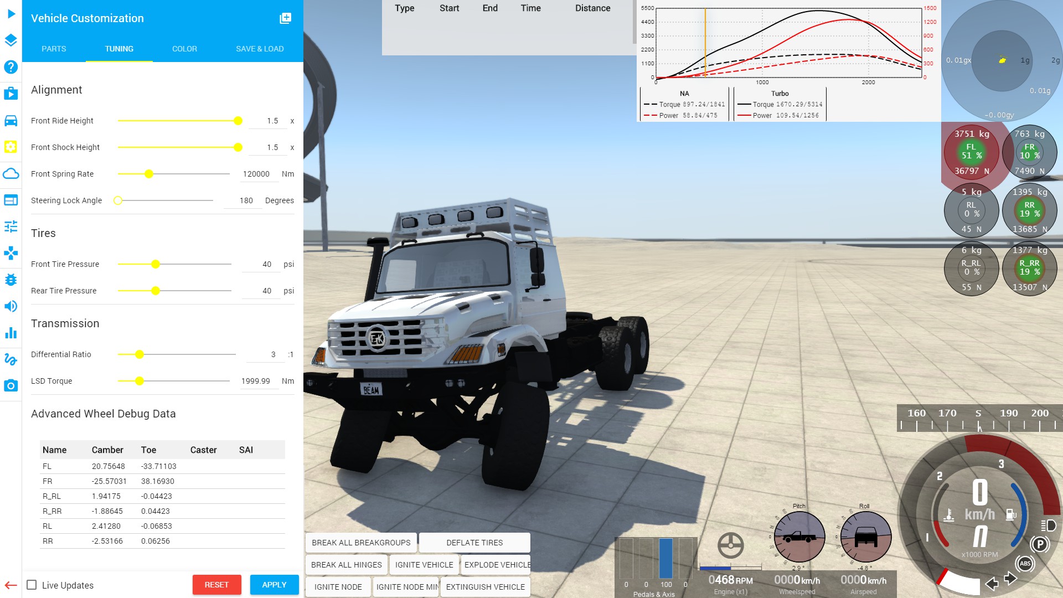Click the headlight indicator on the gauge
1063x598 pixels.
click(x=1049, y=525)
